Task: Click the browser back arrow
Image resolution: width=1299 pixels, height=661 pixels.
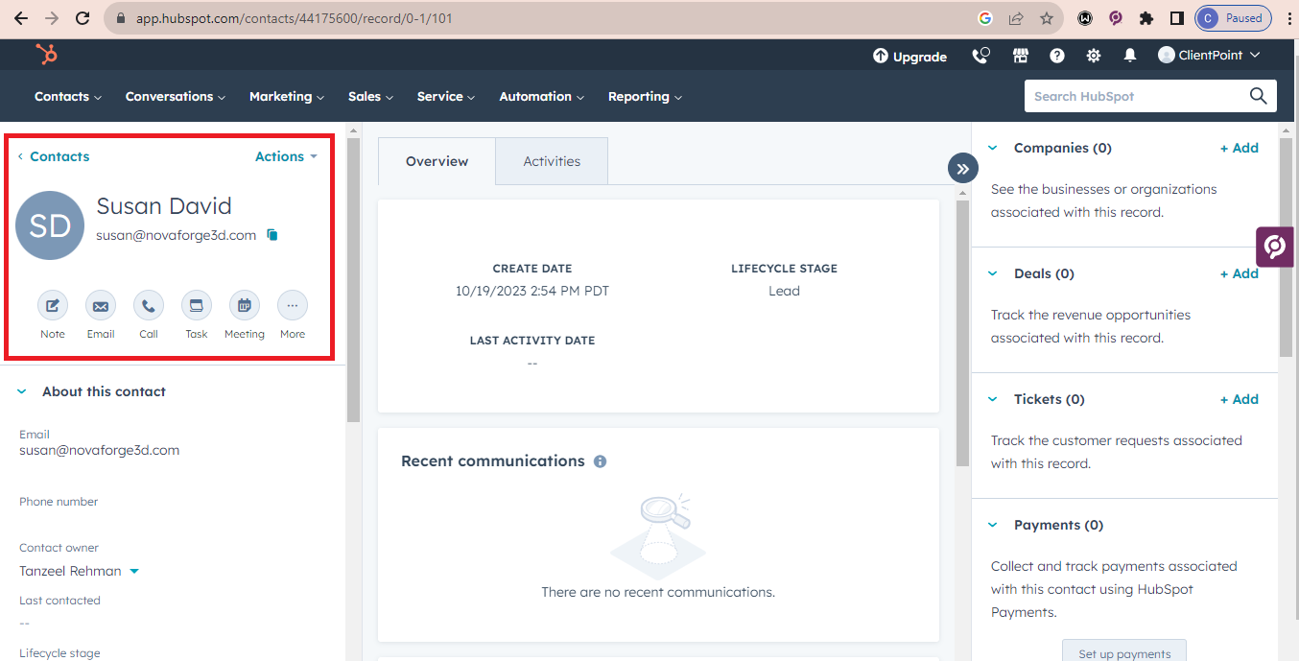Action: click(x=21, y=18)
